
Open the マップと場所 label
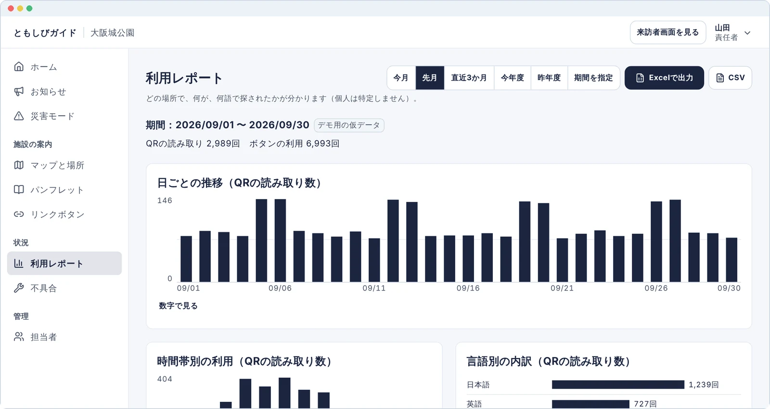coord(57,165)
